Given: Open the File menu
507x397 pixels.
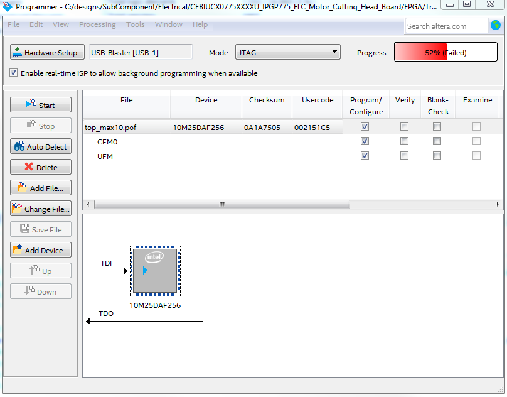Looking at the screenshot, I should (14, 24).
